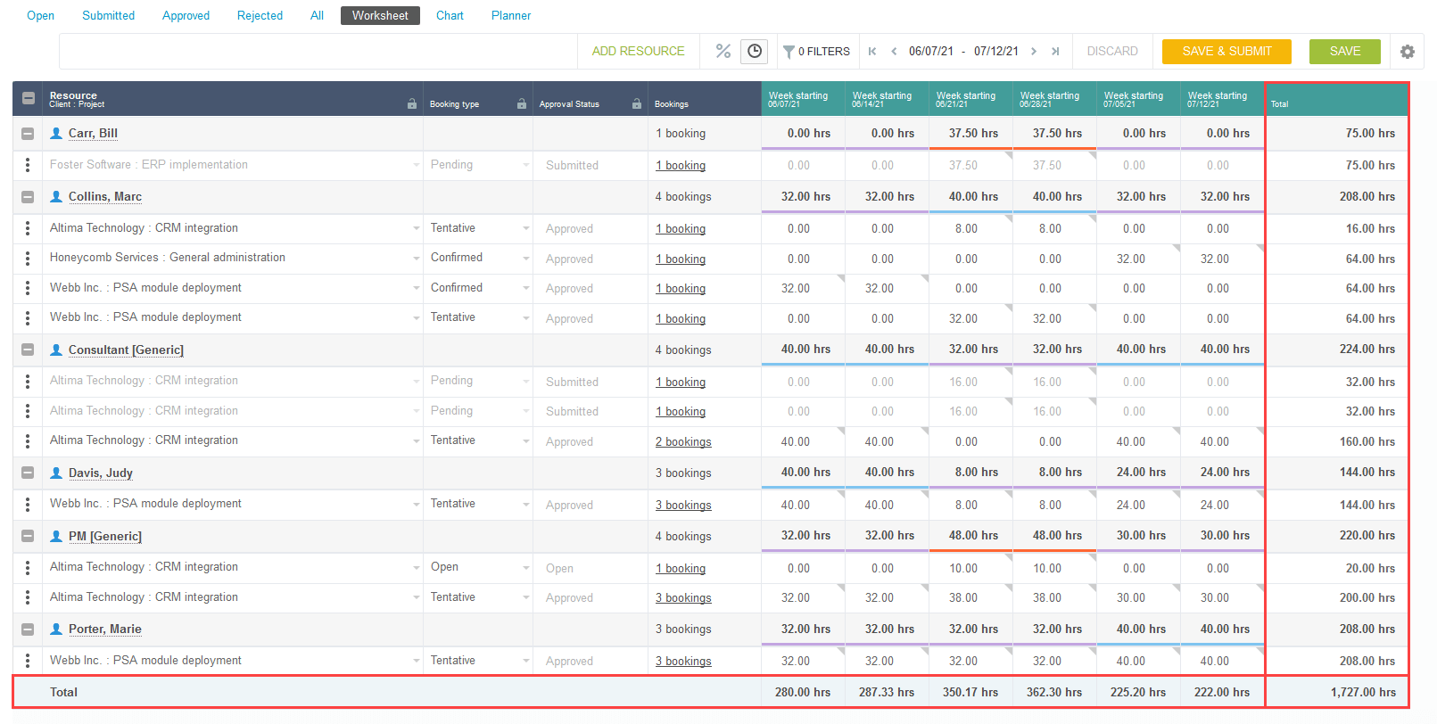Open row menu for Davis Webb Inc. PSA deployment

coord(28,505)
